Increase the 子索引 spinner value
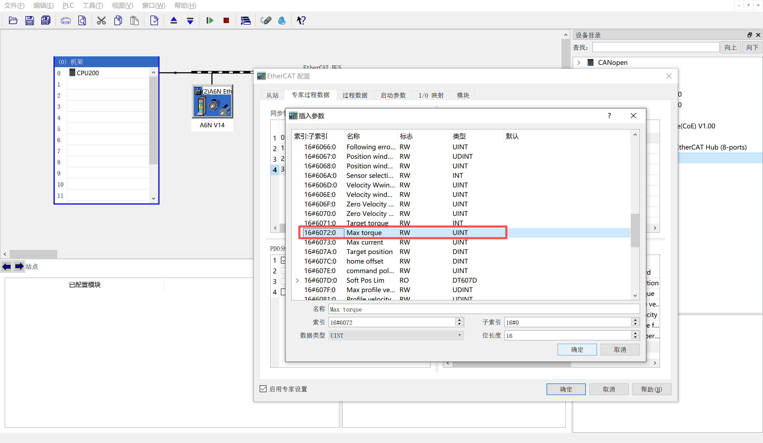This screenshot has height=443, width=763. tap(635, 320)
